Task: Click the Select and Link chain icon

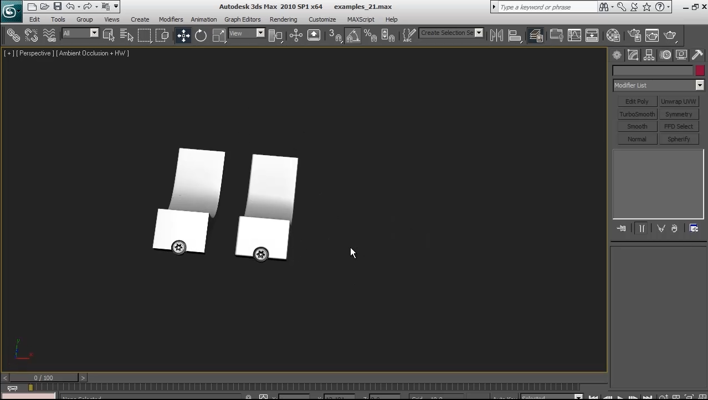Action: (13, 35)
